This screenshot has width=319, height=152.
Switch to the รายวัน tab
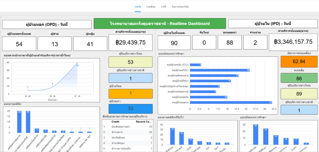[x=138, y=7]
